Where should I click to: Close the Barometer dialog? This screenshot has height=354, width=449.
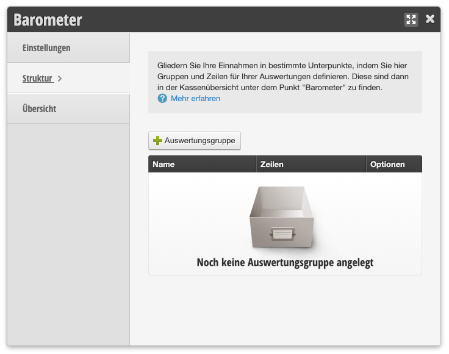click(x=430, y=19)
